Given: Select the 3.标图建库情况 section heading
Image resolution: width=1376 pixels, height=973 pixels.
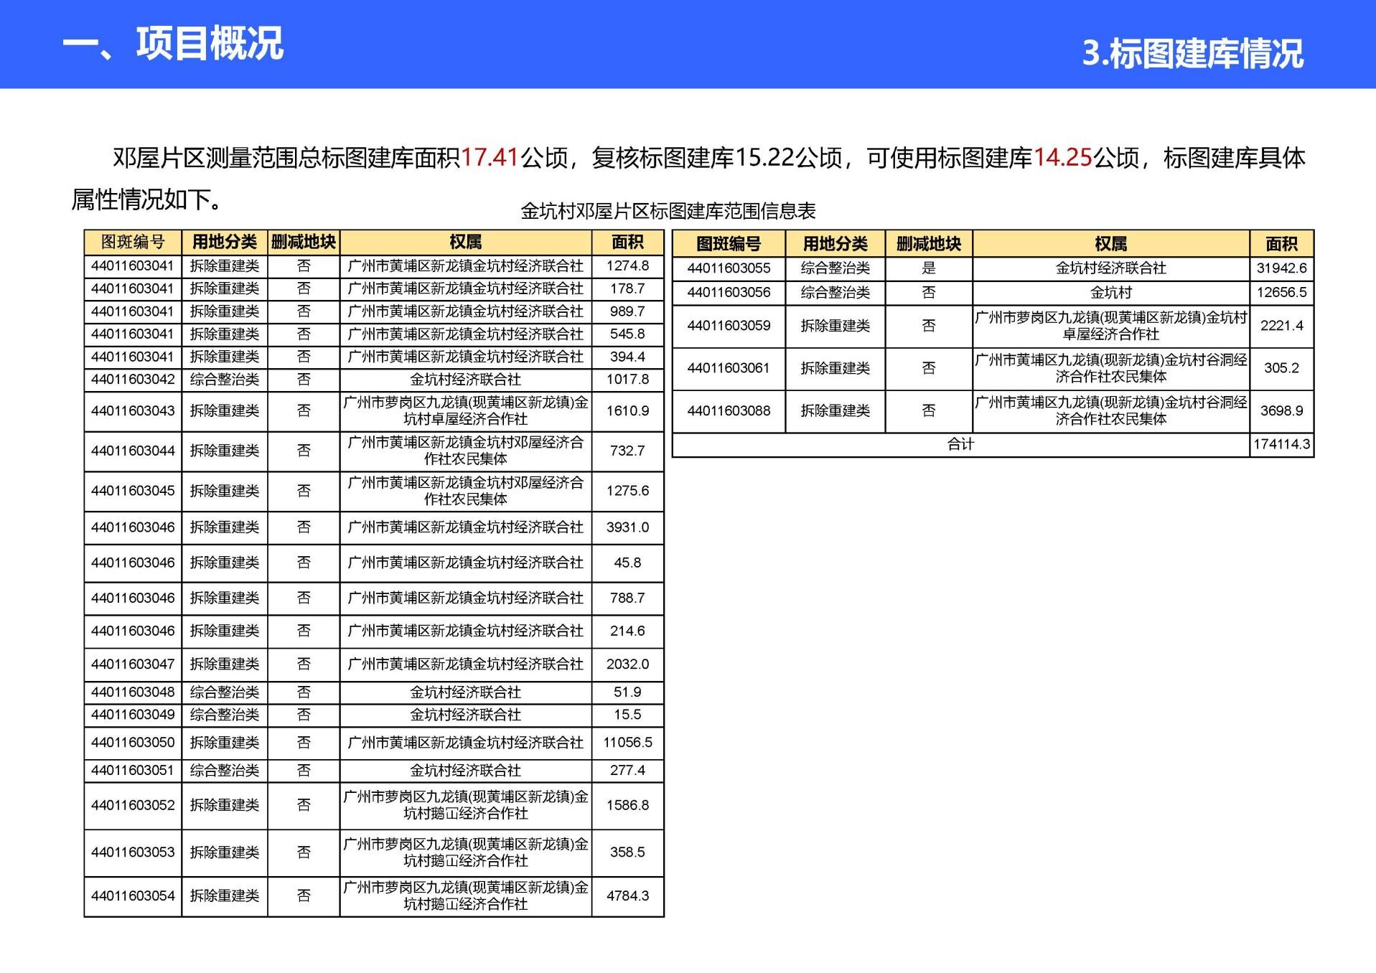Looking at the screenshot, I should (1192, 53).
